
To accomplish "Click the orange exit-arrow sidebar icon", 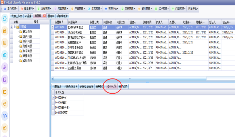I will [x=5, y=104].
